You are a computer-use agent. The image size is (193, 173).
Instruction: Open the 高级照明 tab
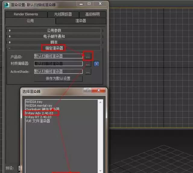point(93,14)
